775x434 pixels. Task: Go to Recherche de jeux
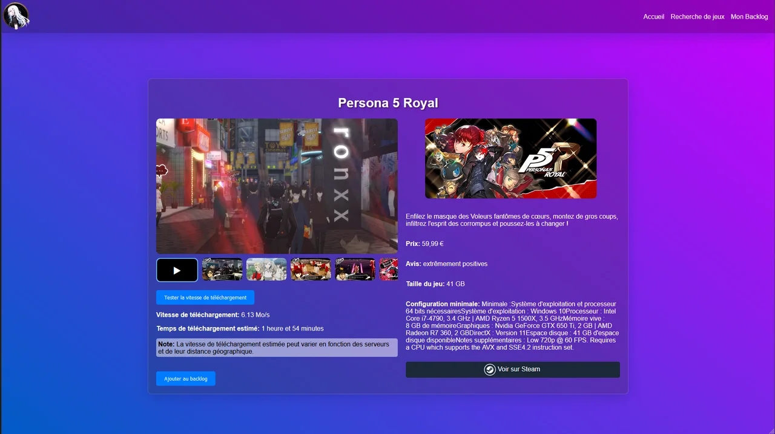click(x=697, y=17)
